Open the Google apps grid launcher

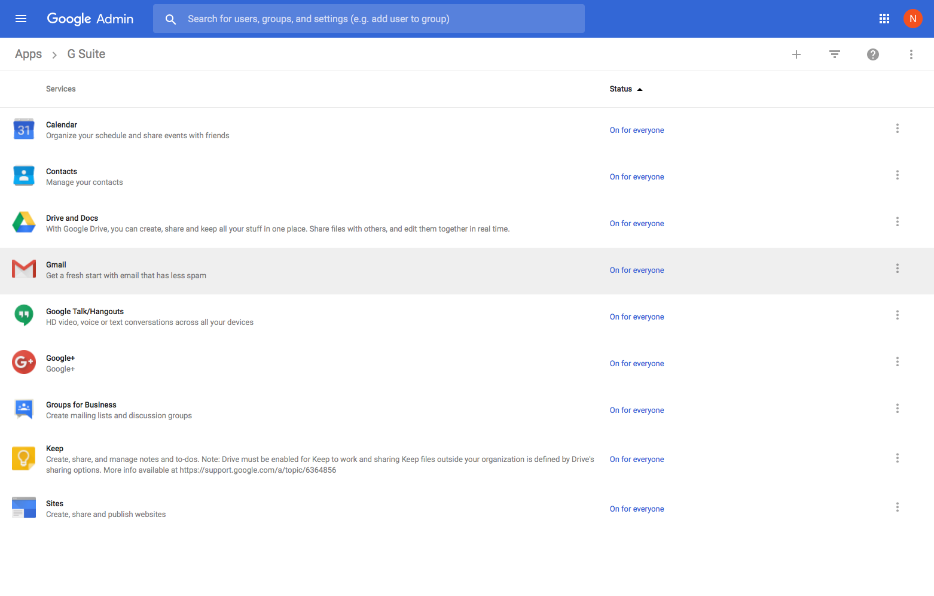click(884, 19)
